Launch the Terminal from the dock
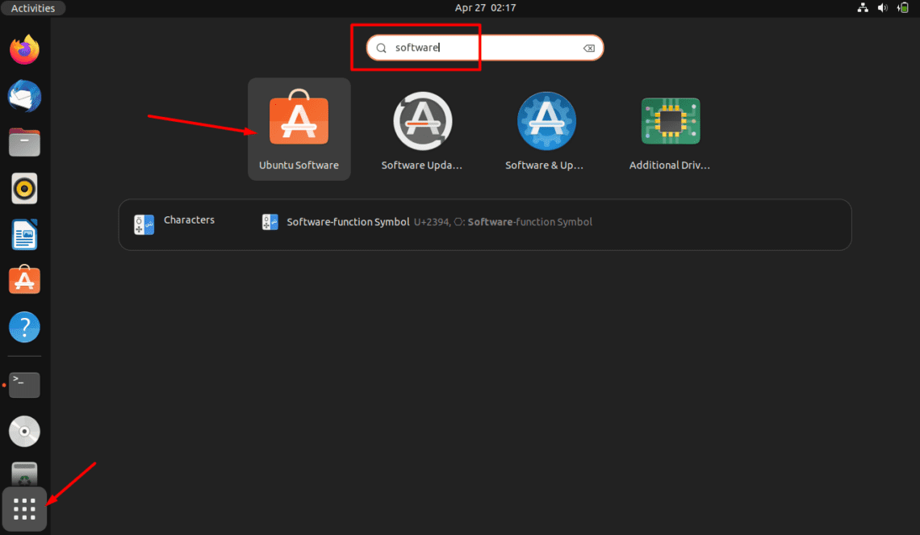This screenshot has width=920, height=535. point(24,385)
